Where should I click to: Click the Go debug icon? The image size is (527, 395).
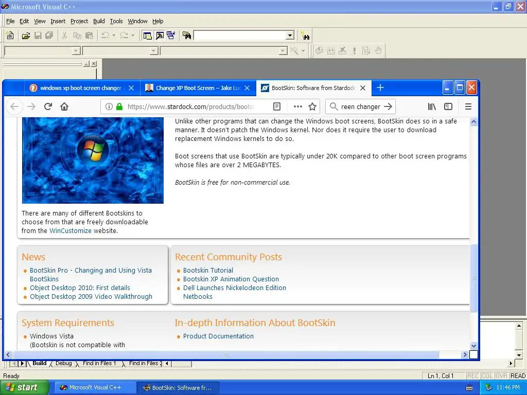point(366,51)
